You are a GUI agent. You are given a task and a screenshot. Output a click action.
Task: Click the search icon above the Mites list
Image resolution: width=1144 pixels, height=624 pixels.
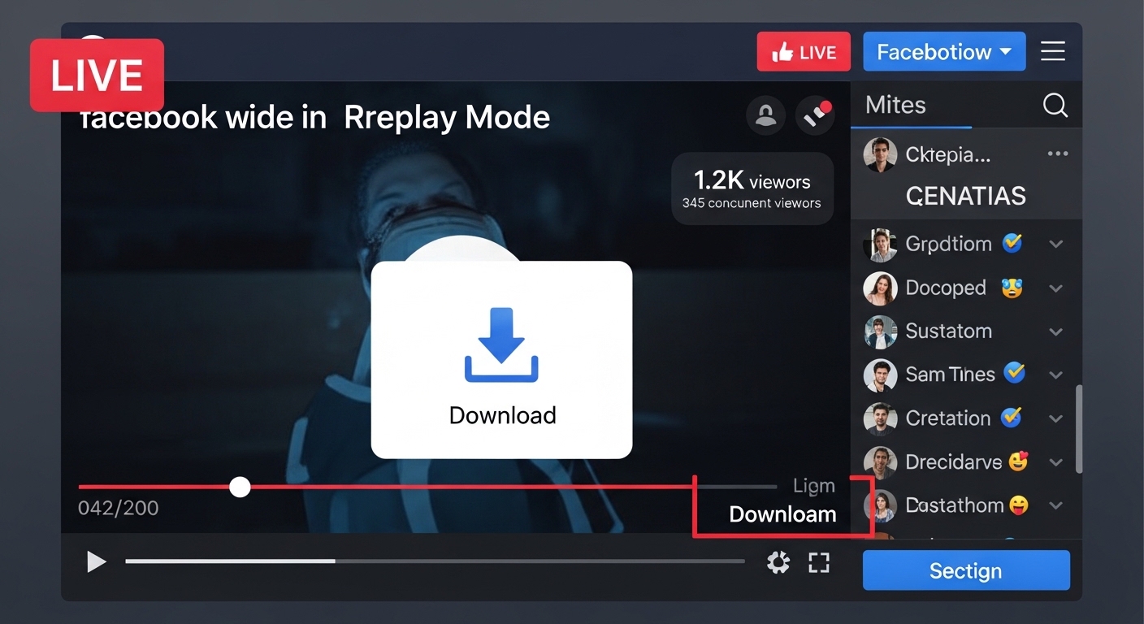tap(1055, 105)
